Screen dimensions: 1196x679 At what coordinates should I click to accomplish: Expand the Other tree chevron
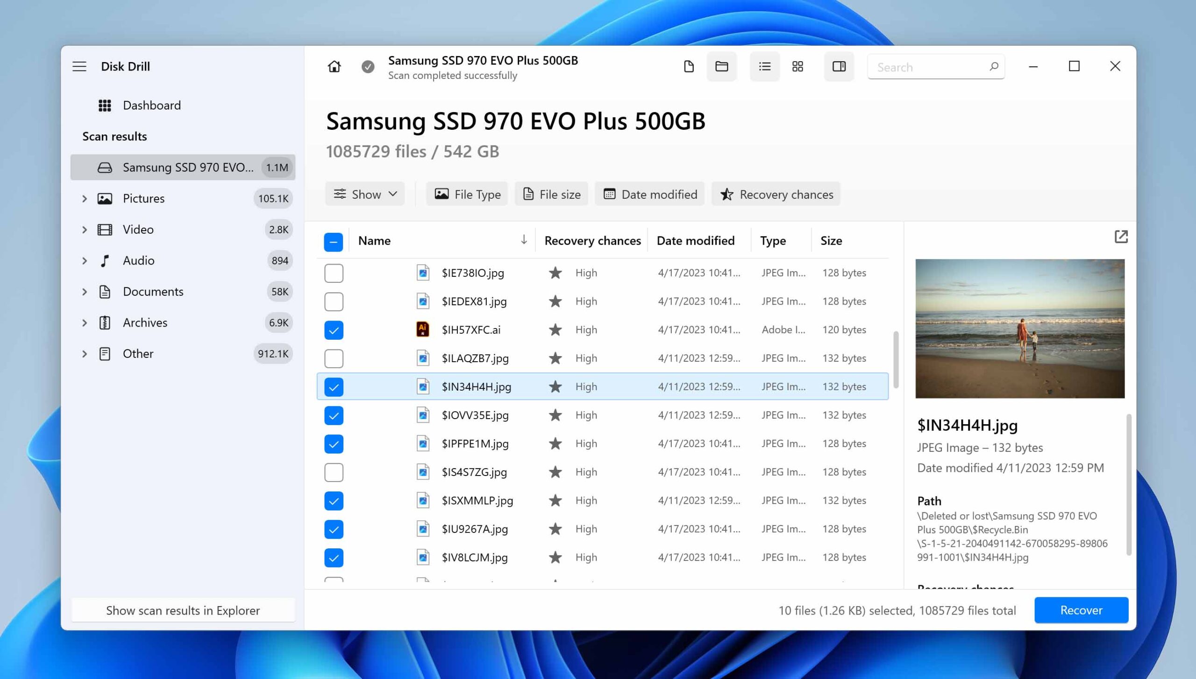(x=85, y=354)
